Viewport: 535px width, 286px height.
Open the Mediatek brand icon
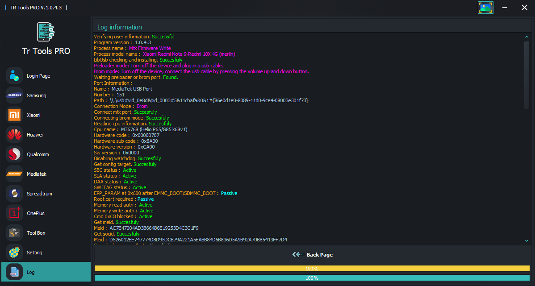point(14,174)
